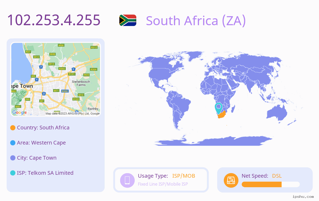This screenshot has width=319, height=201.
Task: Click the N7 highway shield on map
Action: pyautogui.click(x=41, y=67)
